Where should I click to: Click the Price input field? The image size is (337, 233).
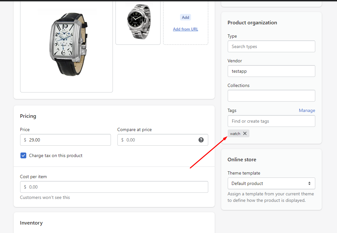click(x=68, y=140)
